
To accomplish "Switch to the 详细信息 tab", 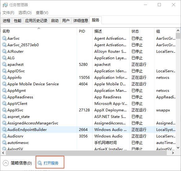I will [x=80, y=21].
